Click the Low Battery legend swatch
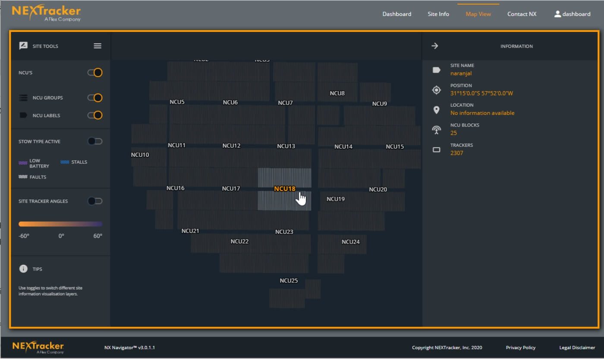Image resolution: width=604 pixels, height=359 pixels. click(23, 163)
